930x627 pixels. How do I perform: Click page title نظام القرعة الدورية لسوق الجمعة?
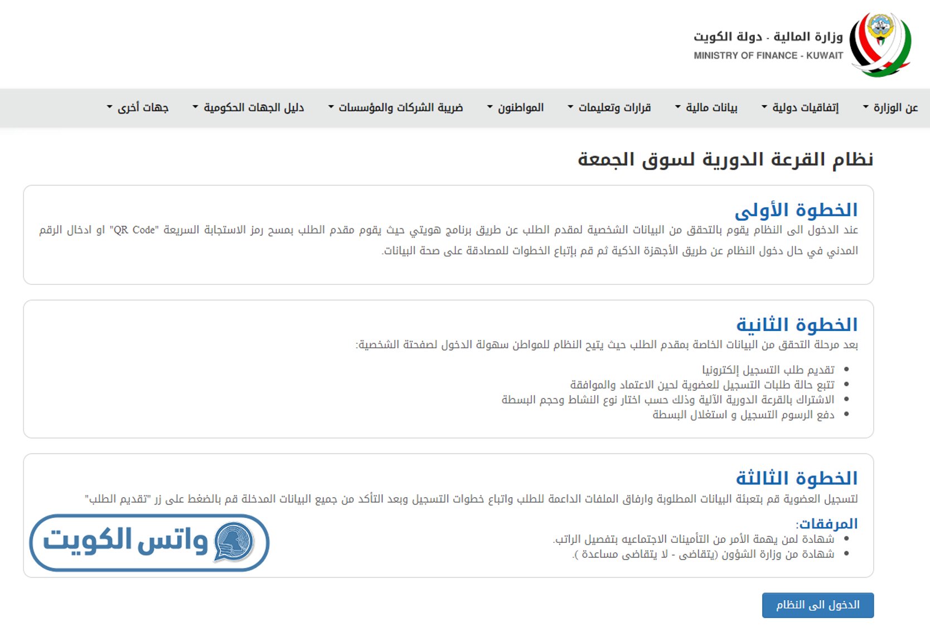725,159
